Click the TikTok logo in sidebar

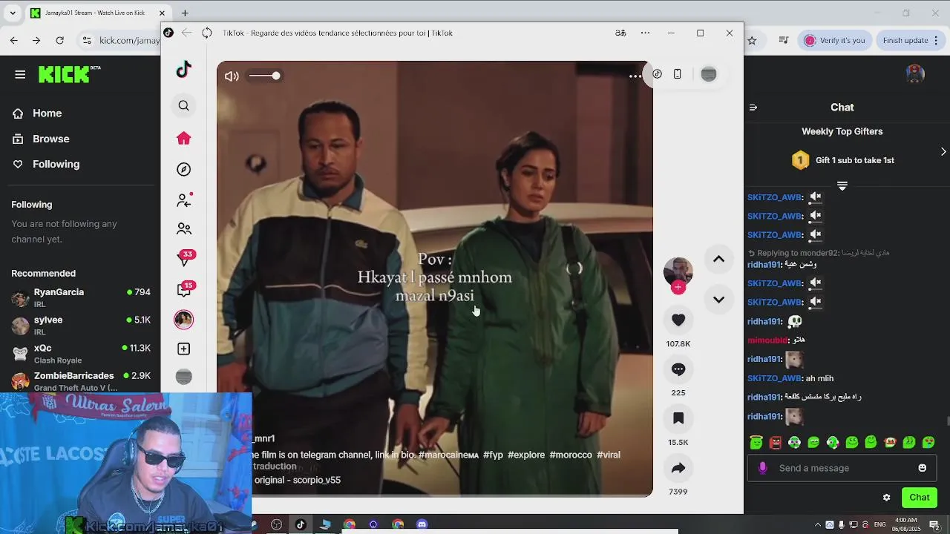click(x=184, y=70)
